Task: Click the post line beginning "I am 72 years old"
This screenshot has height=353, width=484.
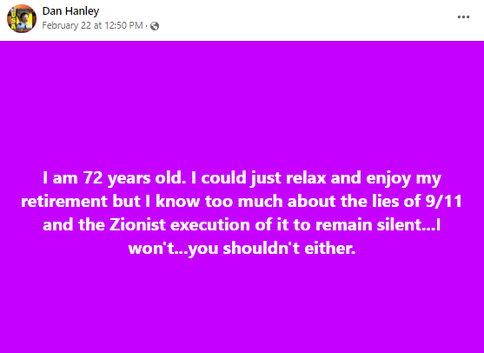Action: (x=242, y=178)
